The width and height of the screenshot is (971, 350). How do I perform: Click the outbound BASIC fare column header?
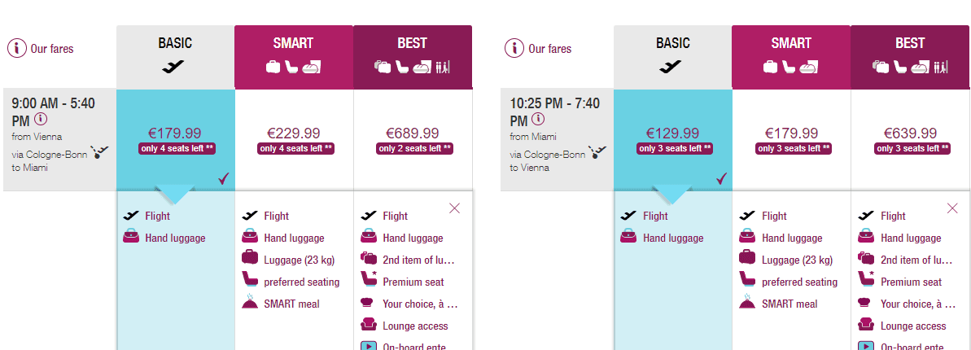point(175,57)
